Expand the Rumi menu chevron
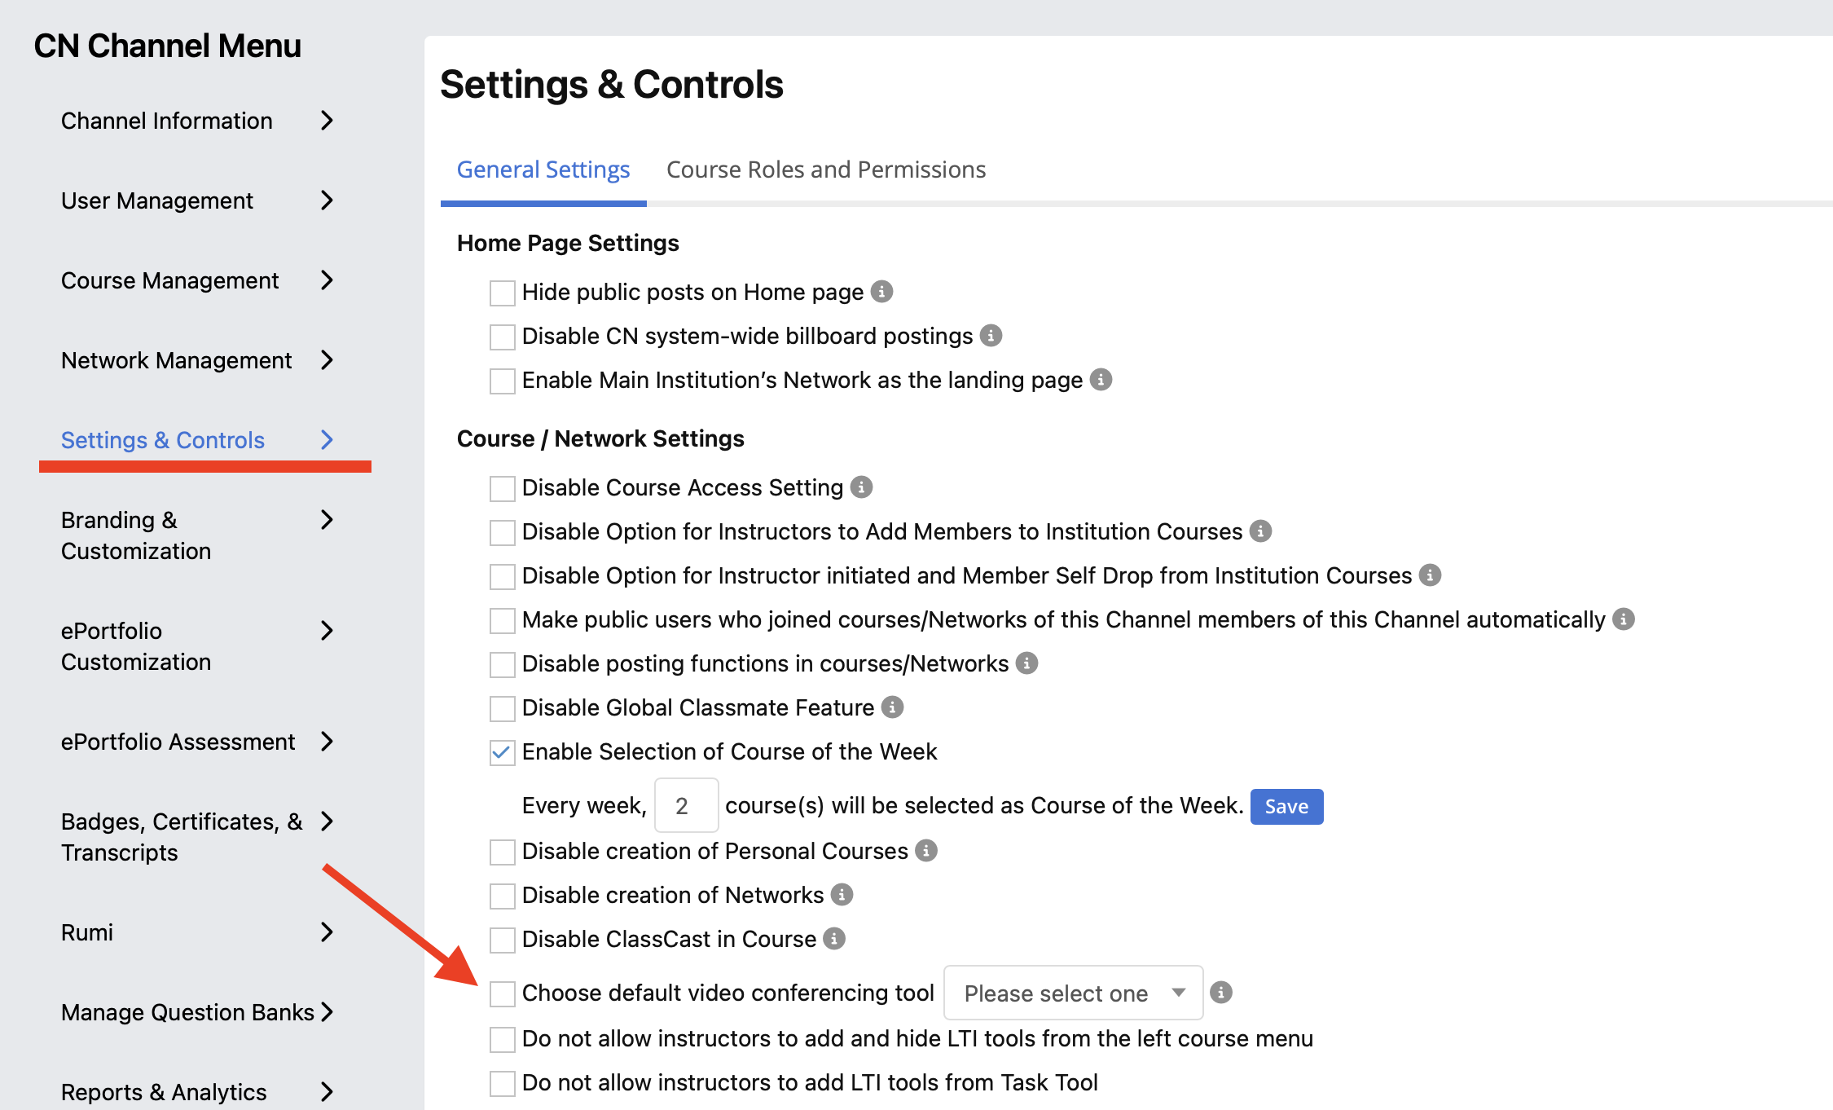 [x=327, y=932]
